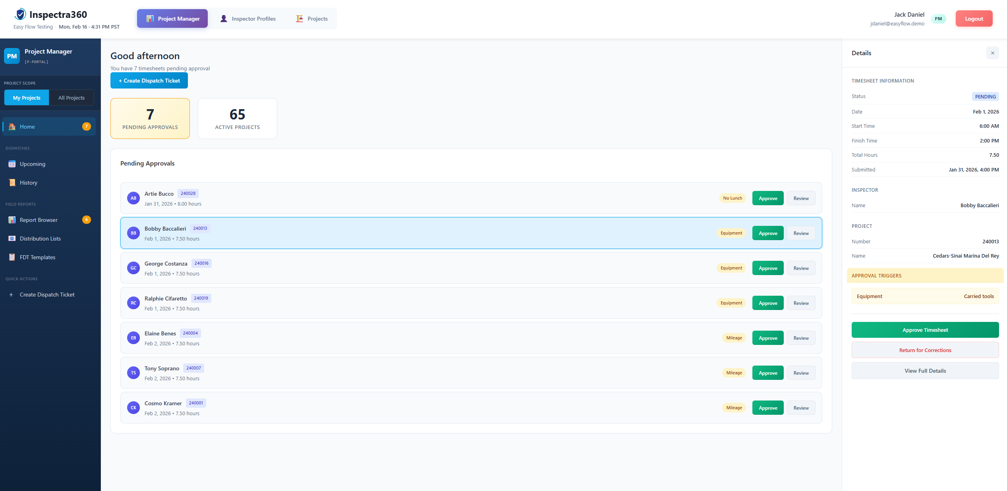Open the Report Browser

38,220
